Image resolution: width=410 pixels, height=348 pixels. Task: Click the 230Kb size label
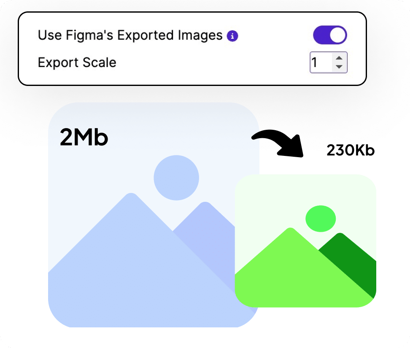coord(351,150)
